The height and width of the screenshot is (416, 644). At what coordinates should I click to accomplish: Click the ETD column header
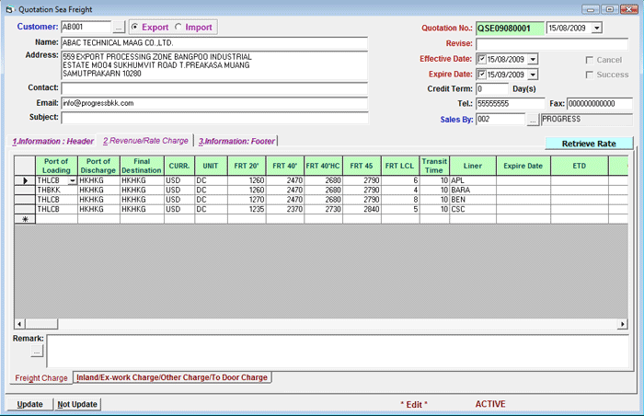pos(580,166)
